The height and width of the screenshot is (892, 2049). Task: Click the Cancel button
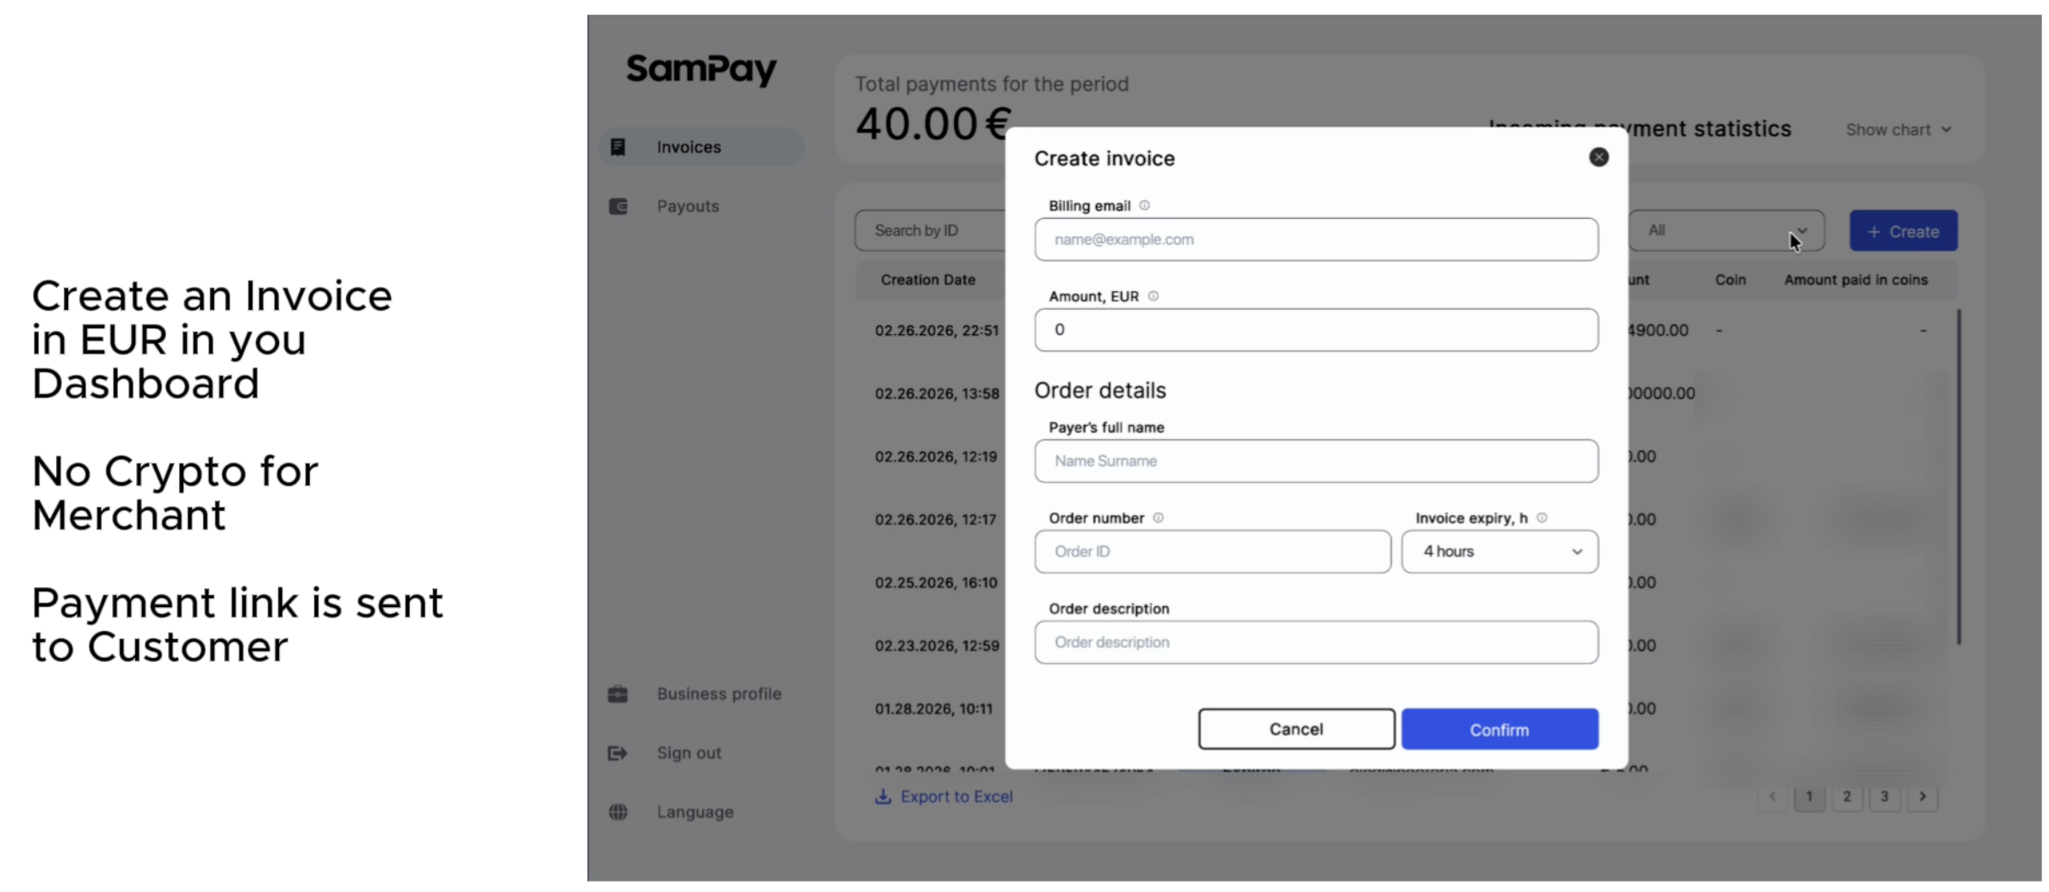click(1296, 728)
